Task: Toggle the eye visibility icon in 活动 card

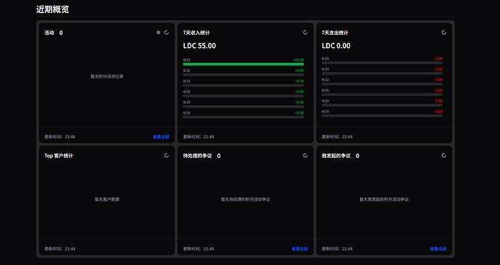Action: point(158,33)
